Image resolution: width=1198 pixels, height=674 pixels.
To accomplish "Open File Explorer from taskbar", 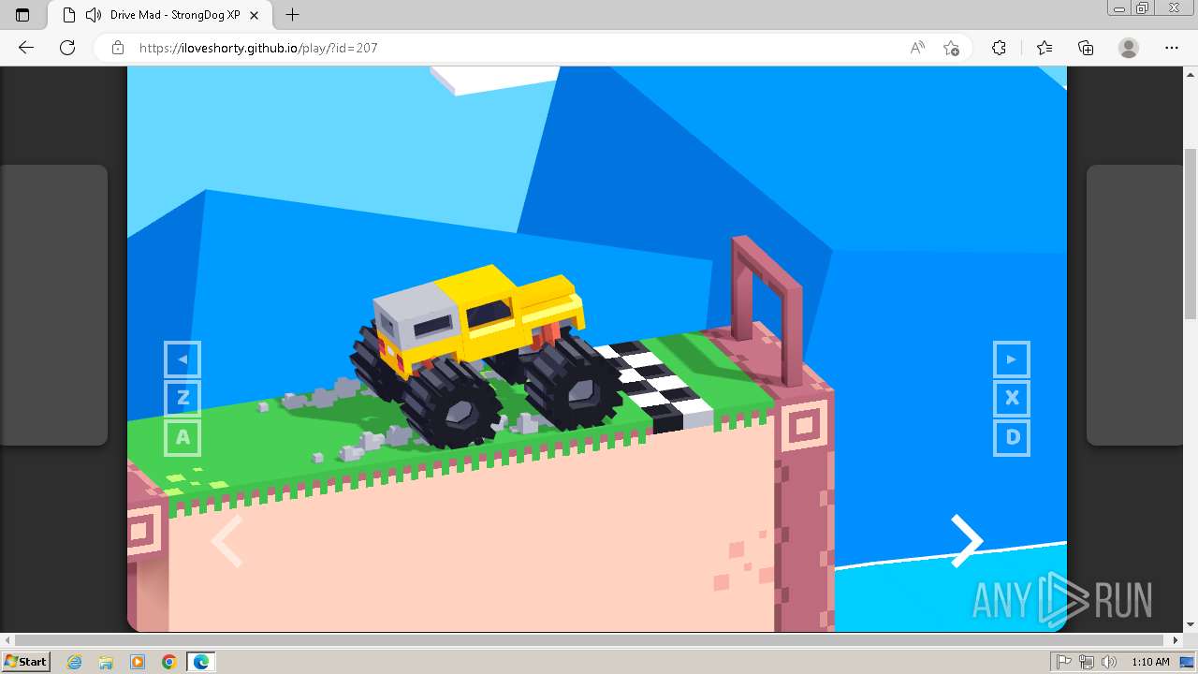I will (106, 662).
